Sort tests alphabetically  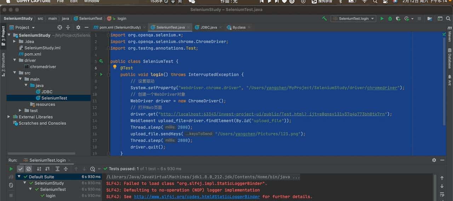click(39, 169)
